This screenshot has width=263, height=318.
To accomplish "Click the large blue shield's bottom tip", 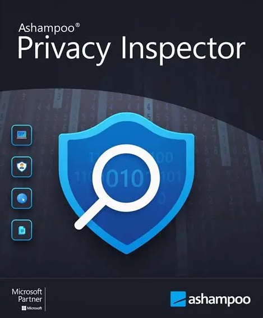I will [126, 251].
